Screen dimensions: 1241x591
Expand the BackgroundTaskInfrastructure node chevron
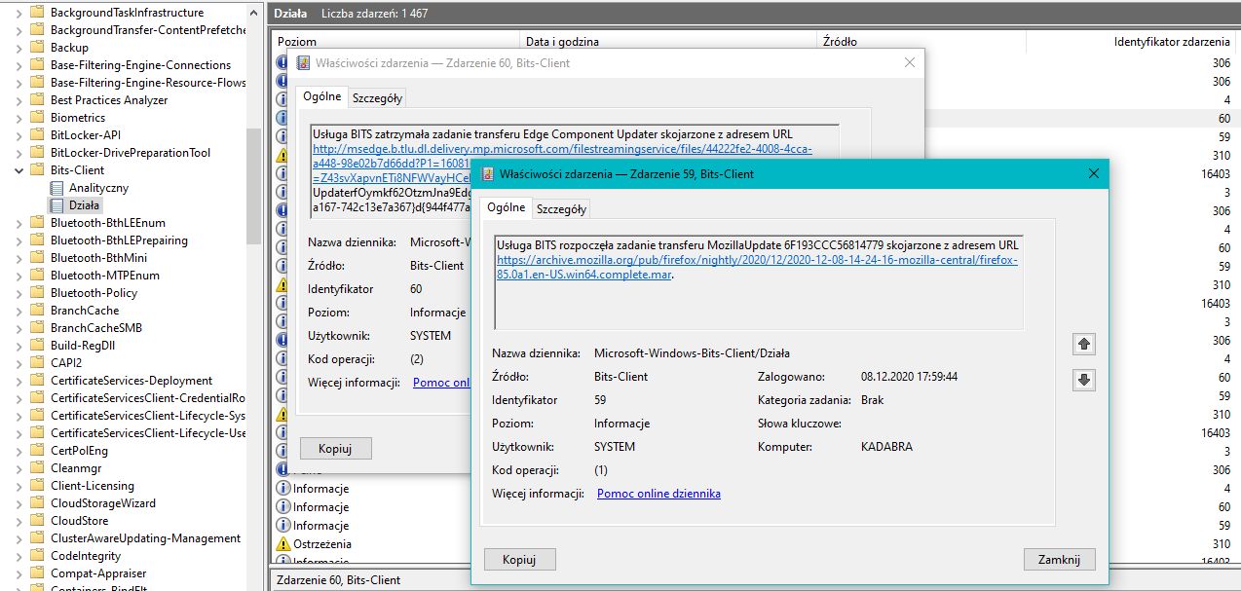point(19,13)
